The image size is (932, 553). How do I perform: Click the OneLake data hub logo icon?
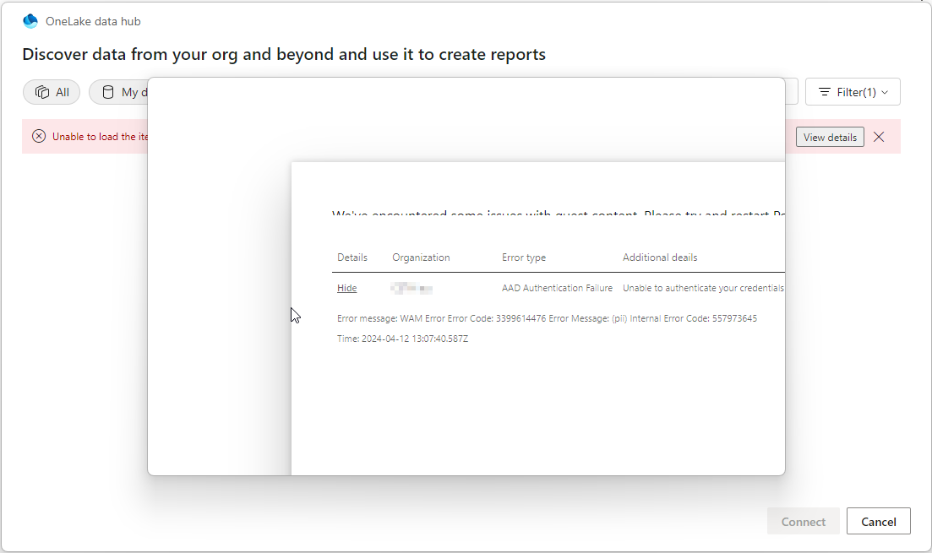click(x=30, y=21)
